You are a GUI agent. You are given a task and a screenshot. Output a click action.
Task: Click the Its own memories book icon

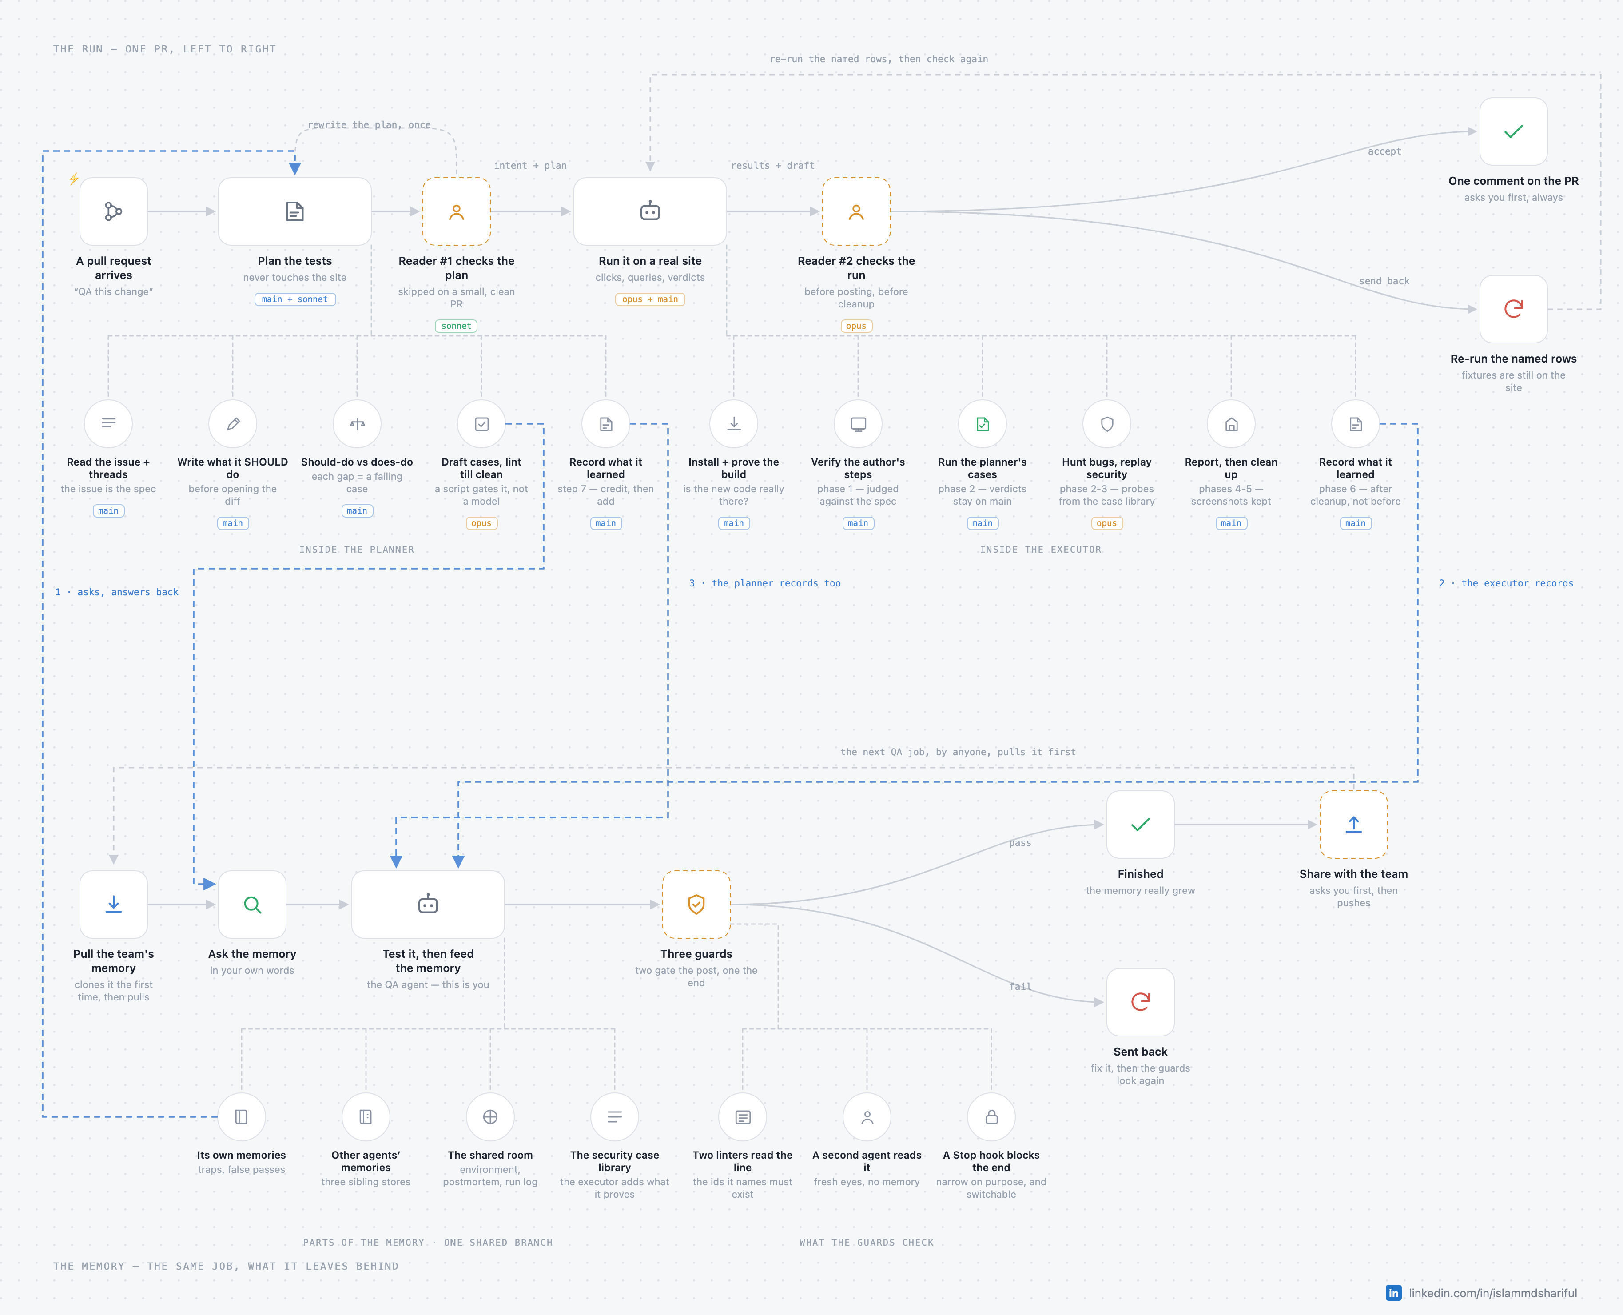click(x=242, y=1117)
